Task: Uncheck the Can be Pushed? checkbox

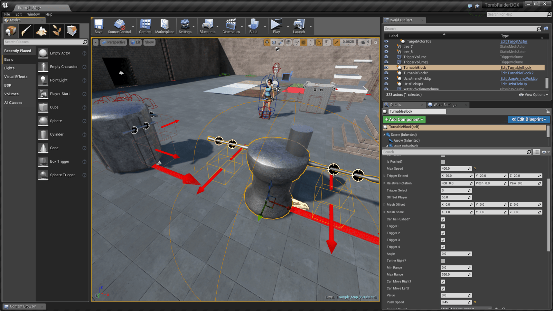Action: coord(443,219)
